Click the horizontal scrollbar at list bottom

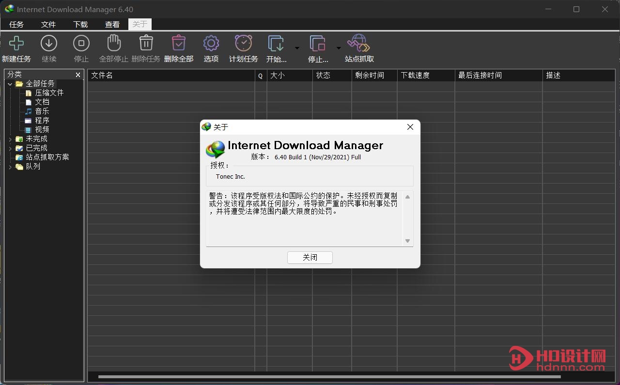(329, 377)
